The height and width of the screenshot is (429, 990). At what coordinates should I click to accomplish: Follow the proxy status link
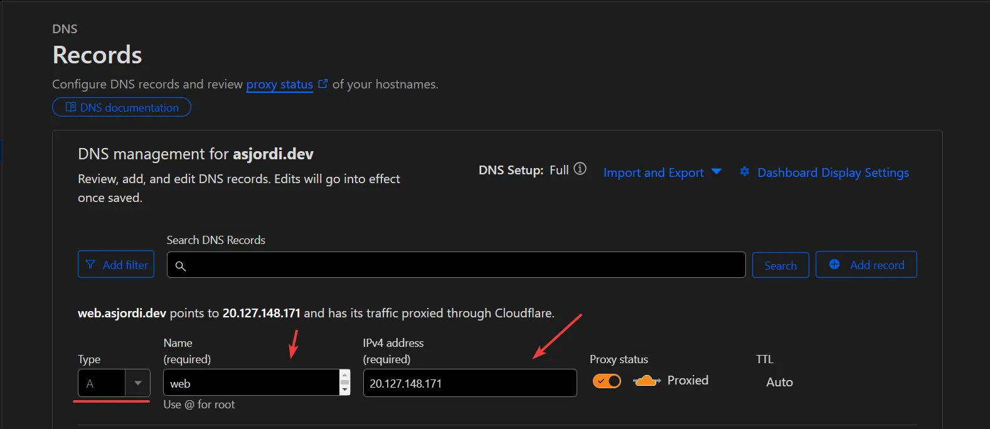click(x=279, y=84)
